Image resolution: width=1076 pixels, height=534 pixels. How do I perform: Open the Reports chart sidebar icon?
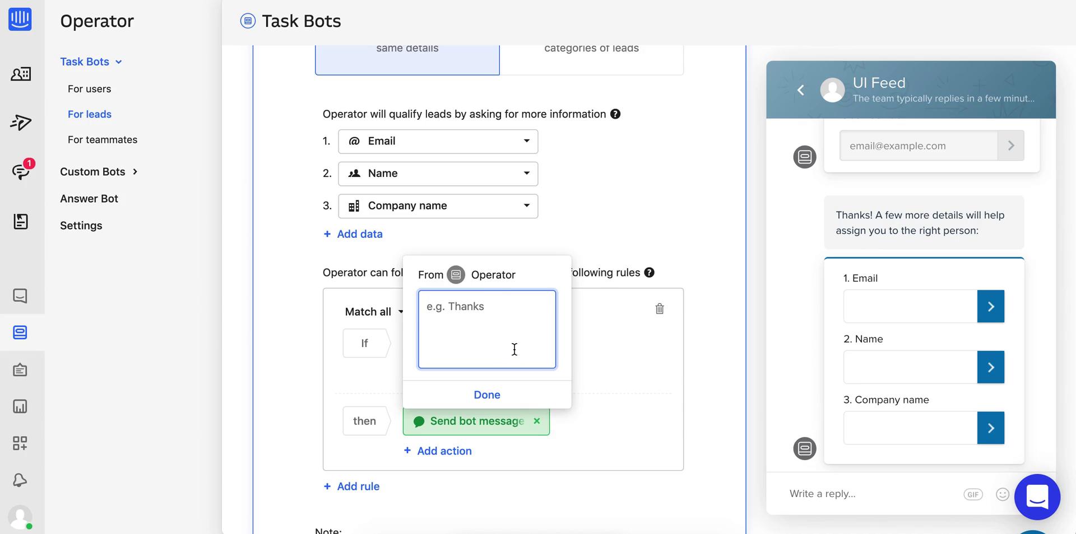tap(20, 406)
